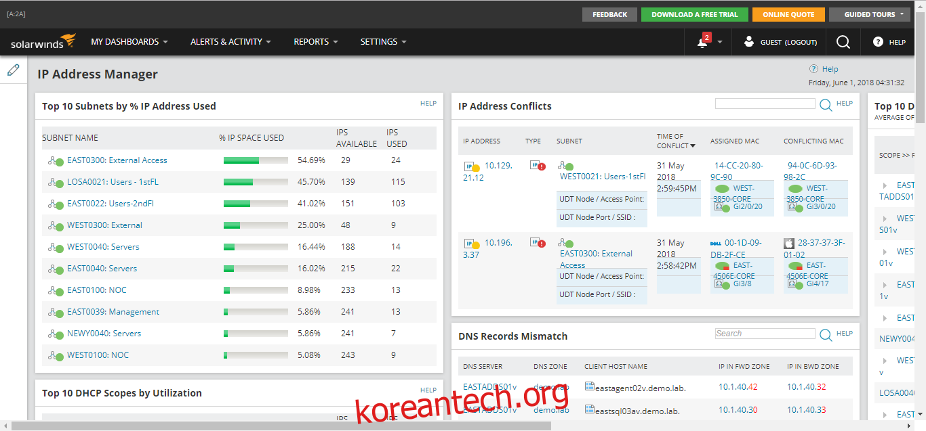Click the usage bar for EAST0100: NOC
The image size is (926, 431).
click(256, 290)
